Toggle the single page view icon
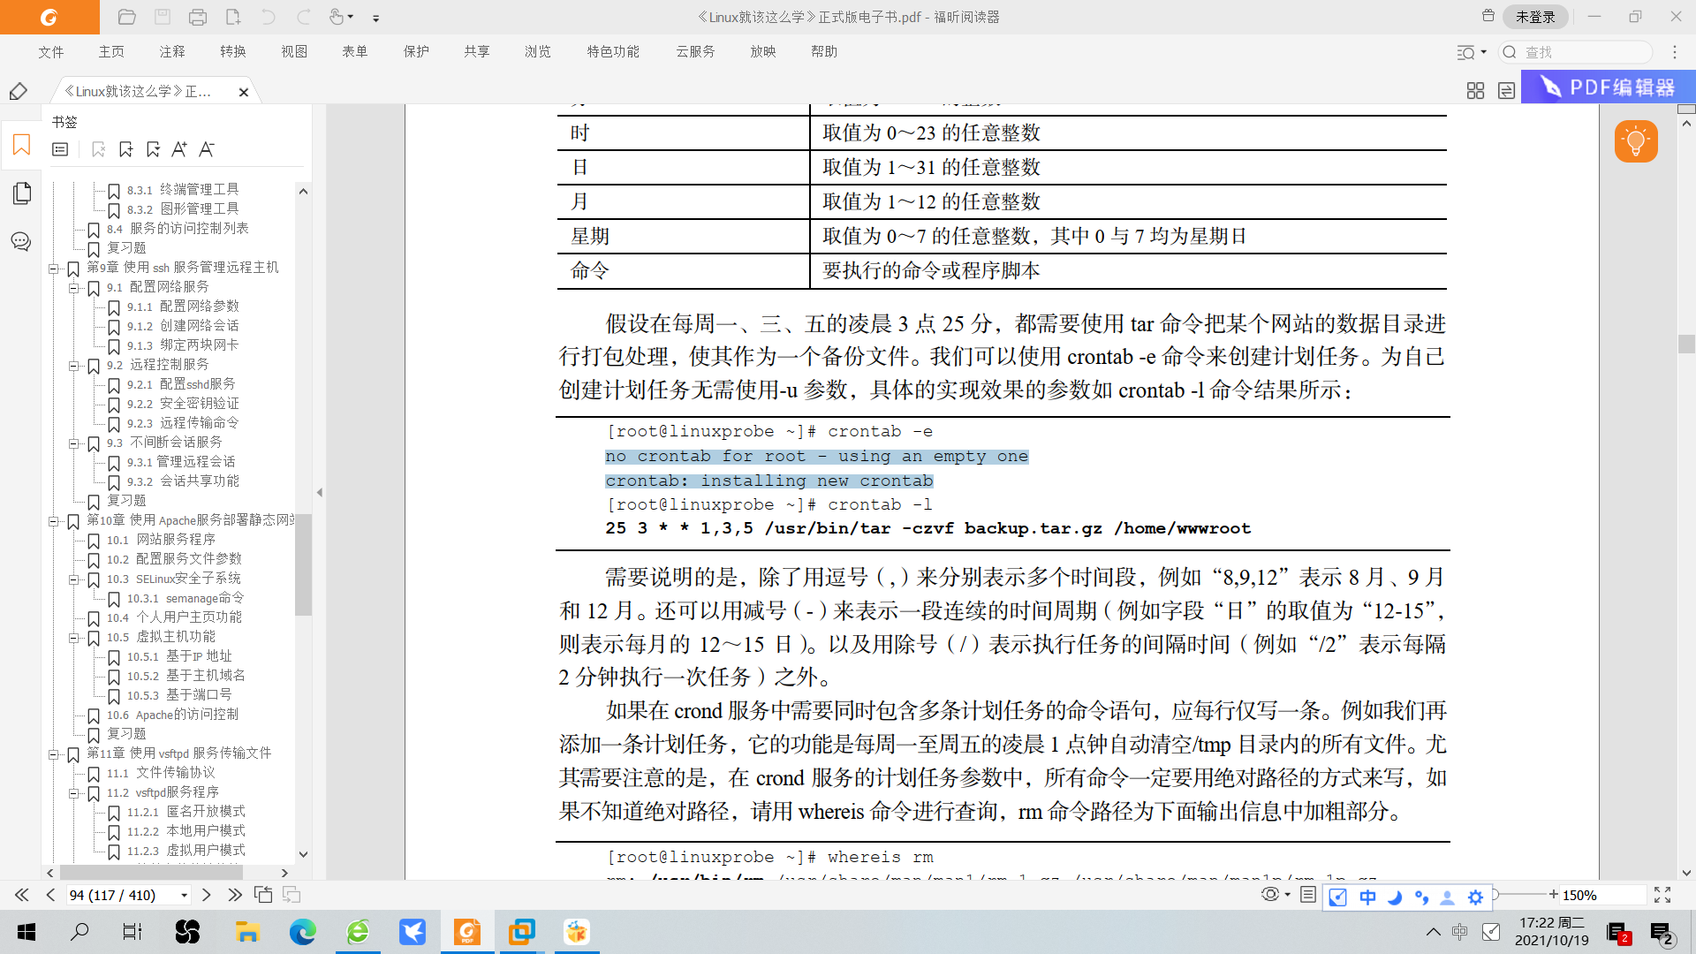This screenshot has height=954, width=1696. (1308, 895)
